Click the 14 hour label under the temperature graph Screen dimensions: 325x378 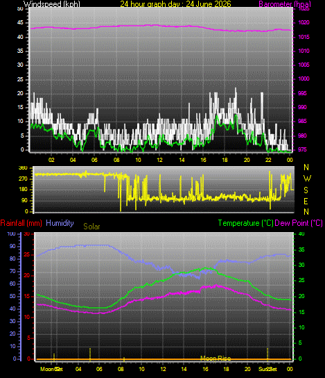click(x=184, y=369)
